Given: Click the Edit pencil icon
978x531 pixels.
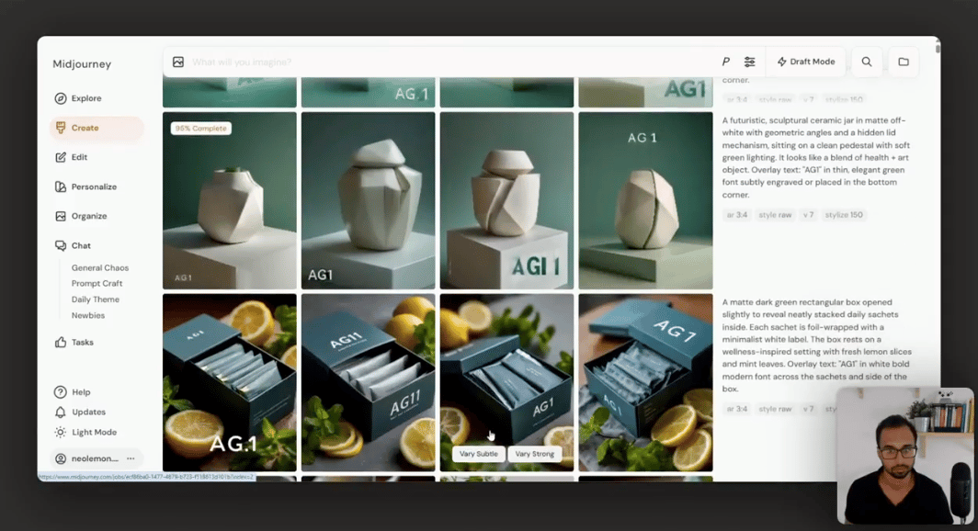Looking at the screenshot, I should click(x=61, y=157).
